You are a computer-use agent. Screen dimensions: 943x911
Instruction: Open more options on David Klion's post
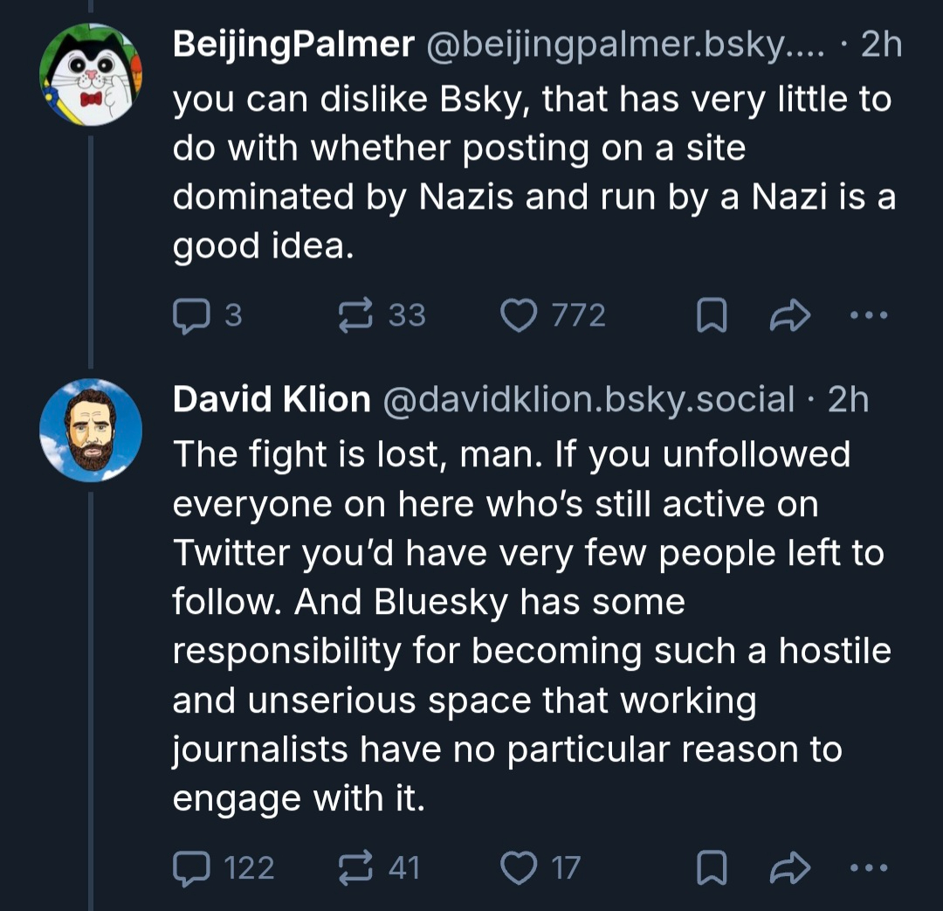coord(869,868)
